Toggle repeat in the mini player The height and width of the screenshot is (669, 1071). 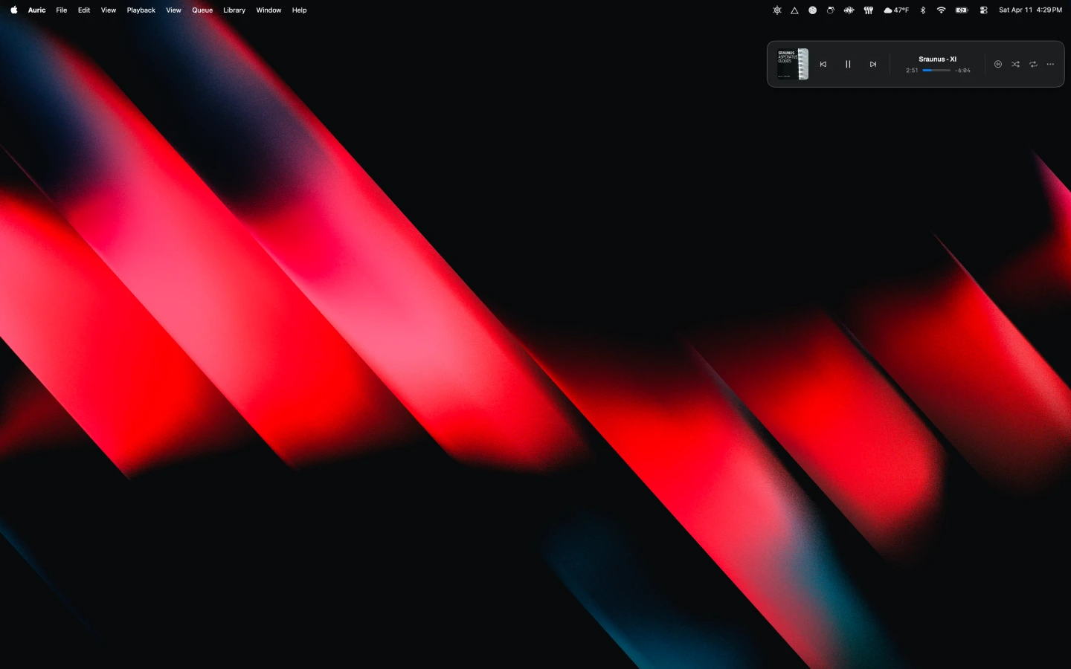[1033, 65]
